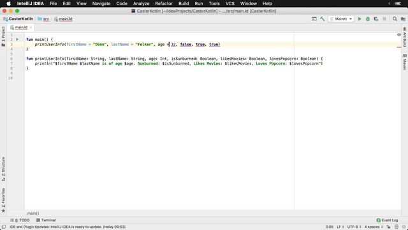The width and height of the screenshot is (408, 230).
Task: Build project with the hammer icon
Action: (x=323, y=19)
